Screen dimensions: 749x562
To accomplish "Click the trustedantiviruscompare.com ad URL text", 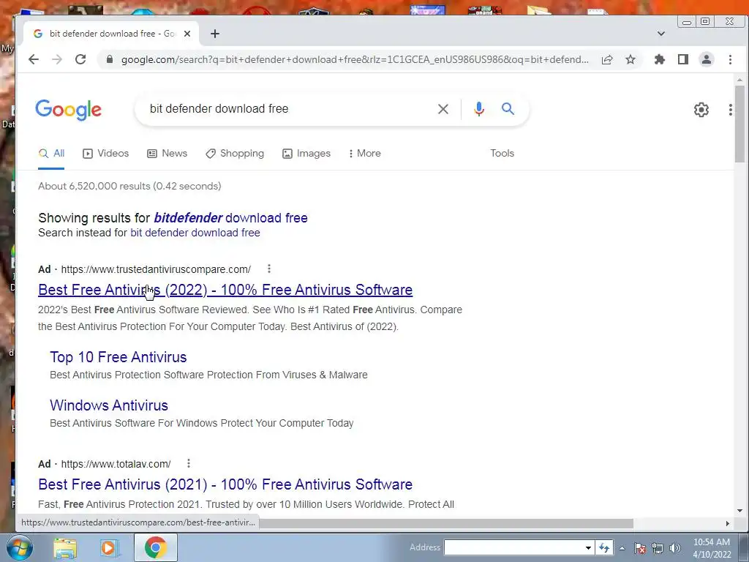I will 156,269.
